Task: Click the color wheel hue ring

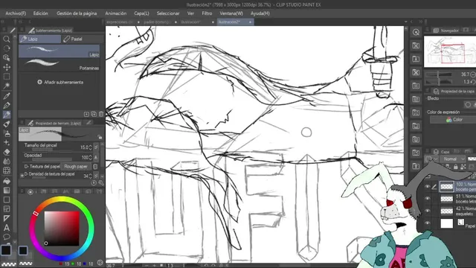Action: 62,200
